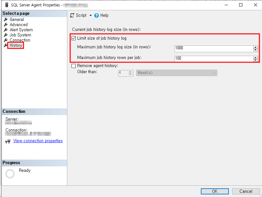The image size is (262, 197).
Task: Increase maximum rows per job spinner
Action: 255,58
